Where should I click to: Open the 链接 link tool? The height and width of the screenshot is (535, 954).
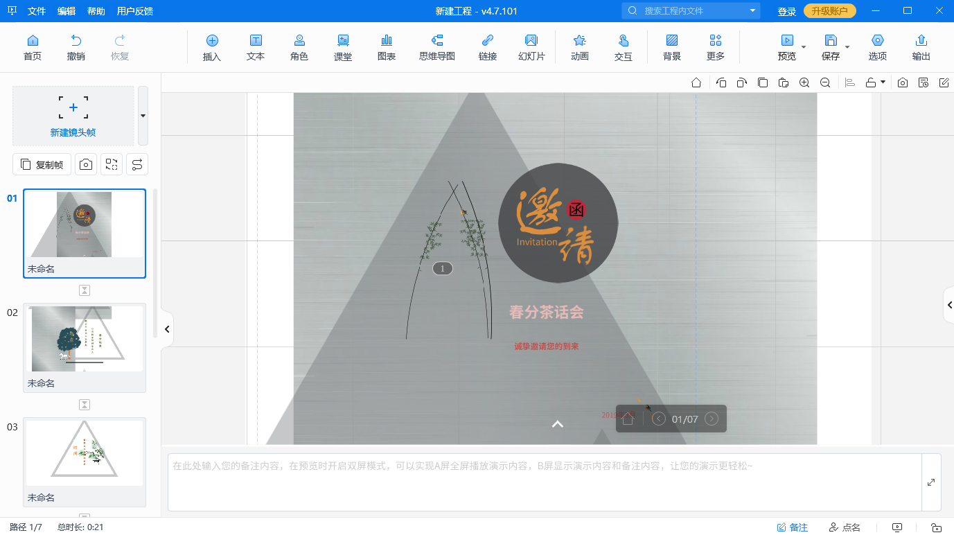(x=488, y=47)
